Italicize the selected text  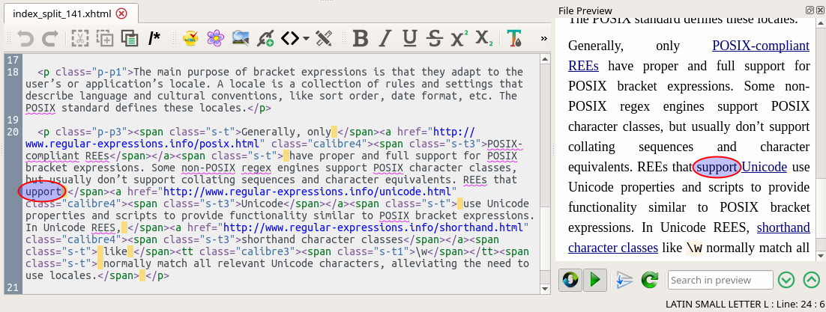[385, 38]
